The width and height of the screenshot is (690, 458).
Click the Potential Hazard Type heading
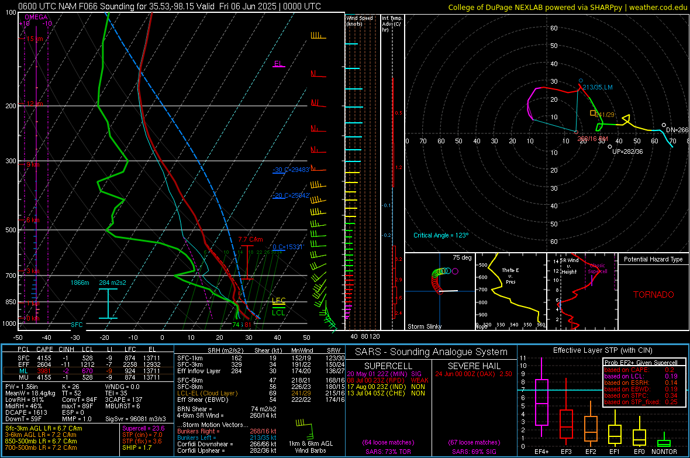click(654, 259)
